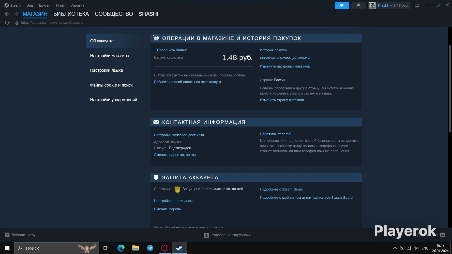452x254 pixels.
Task: Click the page vertical scrollbar
Action: 450,88
